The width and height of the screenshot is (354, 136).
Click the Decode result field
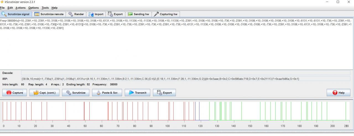coord(186,73)
